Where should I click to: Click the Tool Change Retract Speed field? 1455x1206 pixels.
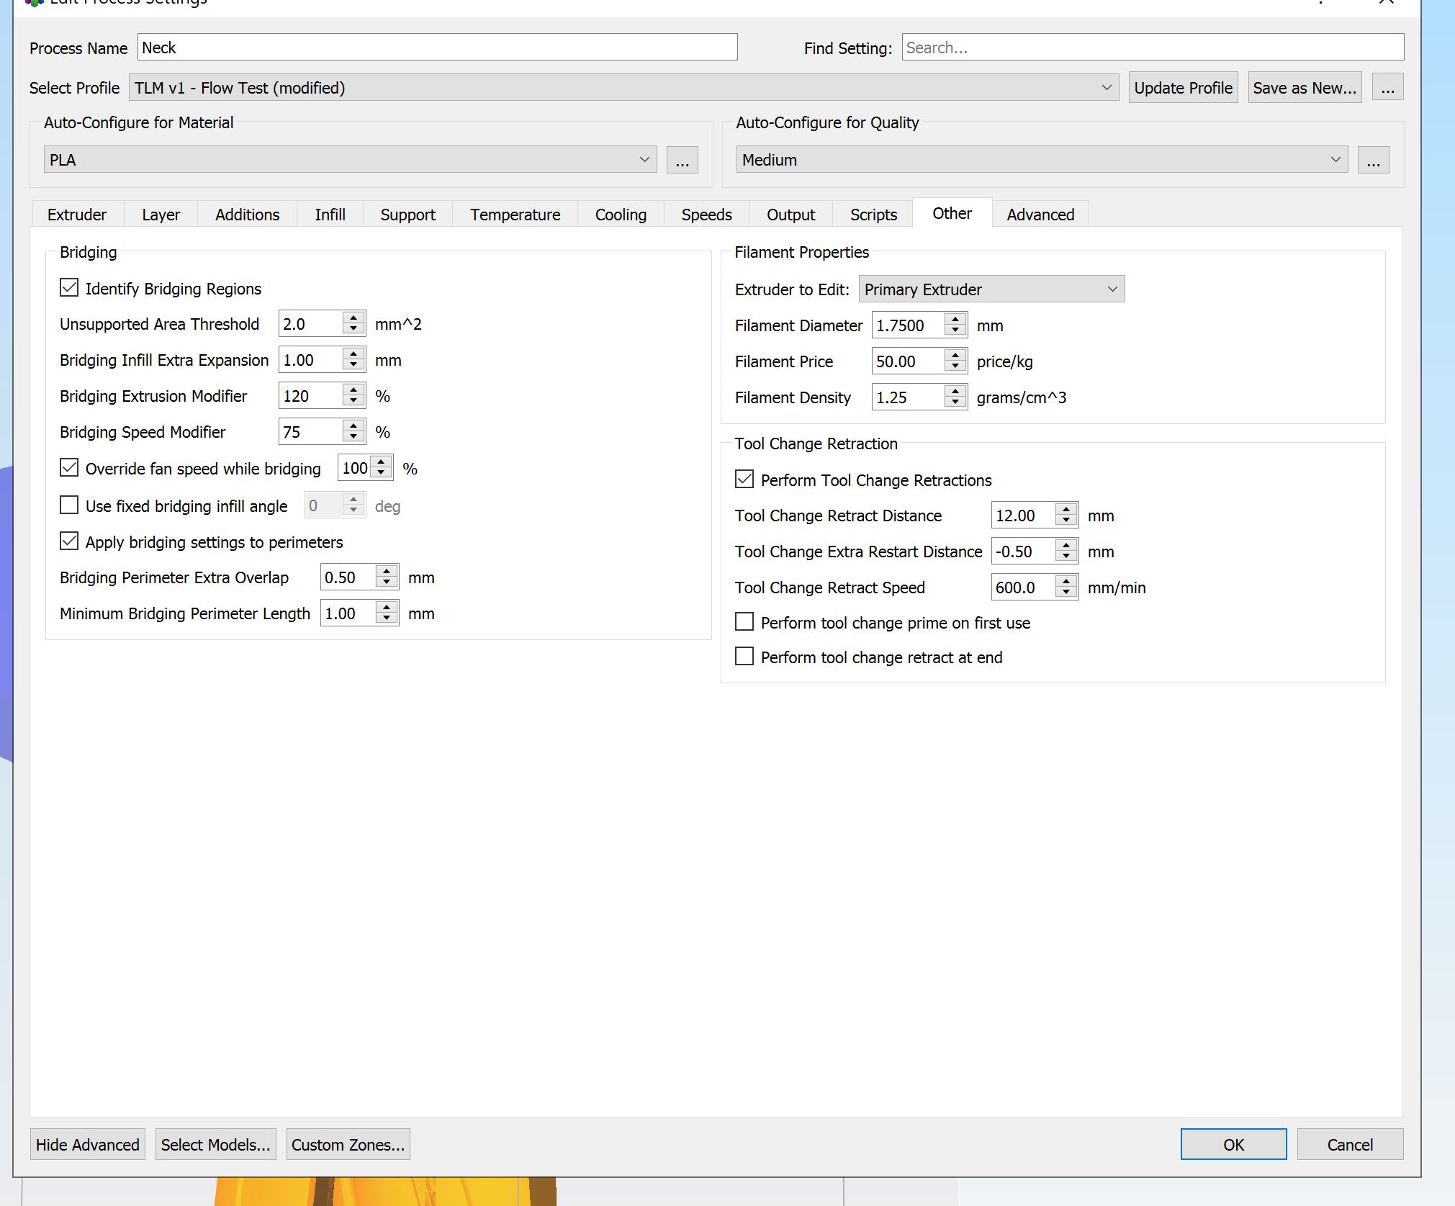coord(1023,588)
